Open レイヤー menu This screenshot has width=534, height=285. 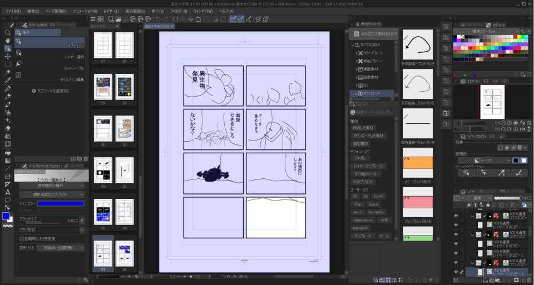[111, 11]
